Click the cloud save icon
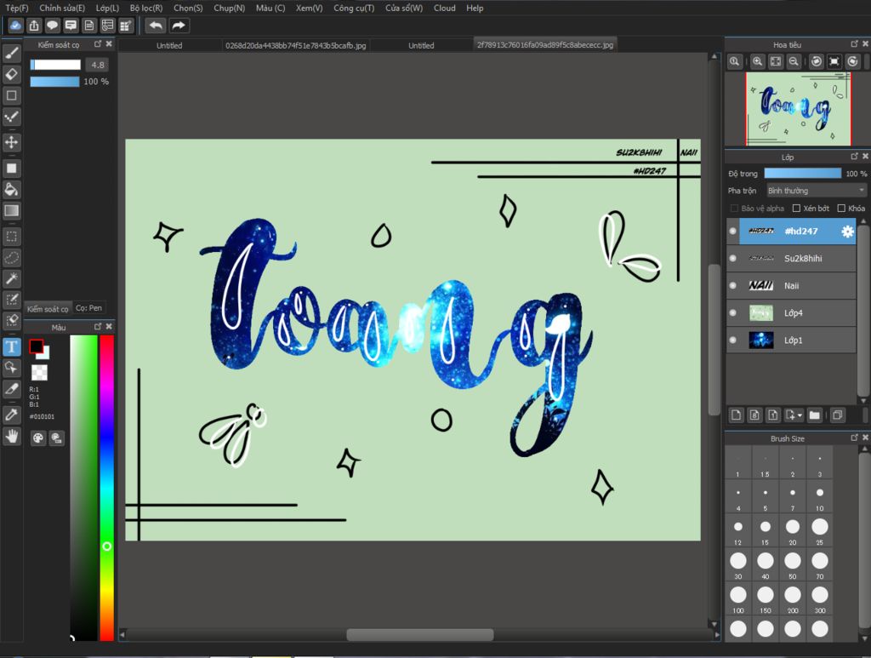Image resolution: width=871 pixels, height=658 pixels. tap(15, 26)
